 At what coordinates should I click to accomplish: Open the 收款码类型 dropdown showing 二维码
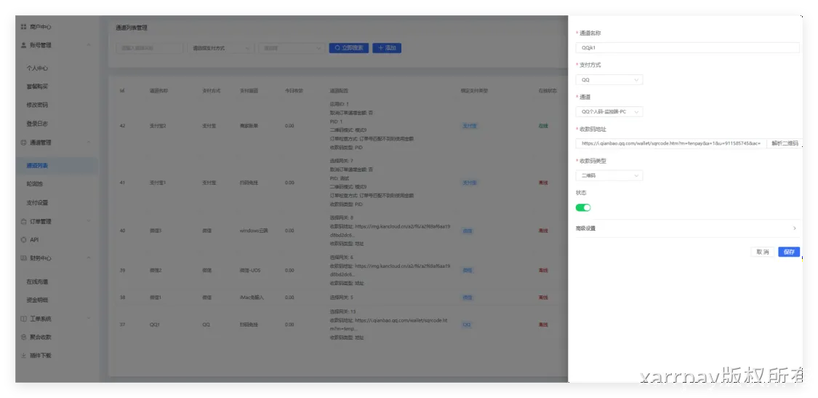point(609,175)
